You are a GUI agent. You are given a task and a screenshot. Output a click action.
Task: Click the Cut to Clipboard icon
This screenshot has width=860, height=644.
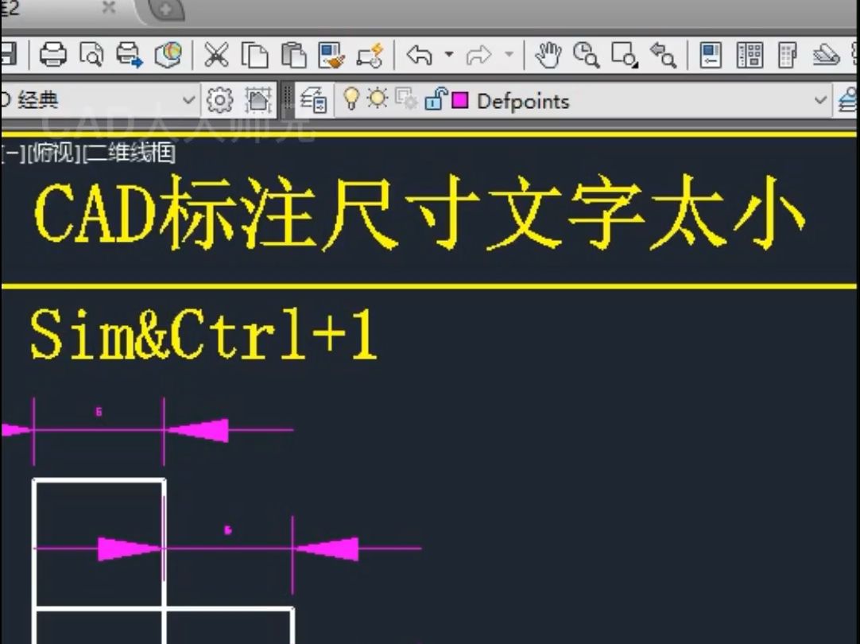pyautogui.click(x=216, y=55)
